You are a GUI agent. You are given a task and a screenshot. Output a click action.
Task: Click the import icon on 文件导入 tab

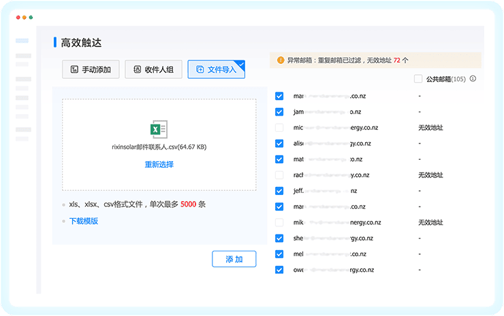(200, 69)
